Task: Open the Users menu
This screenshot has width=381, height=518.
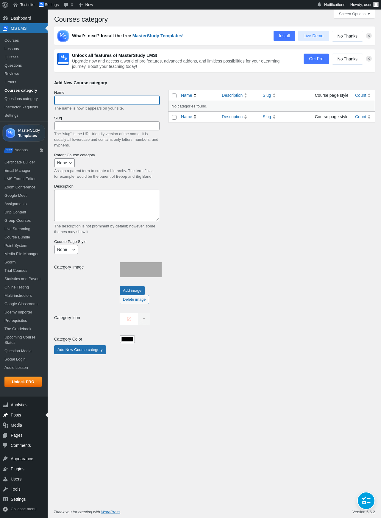Action: click(24, 479)
